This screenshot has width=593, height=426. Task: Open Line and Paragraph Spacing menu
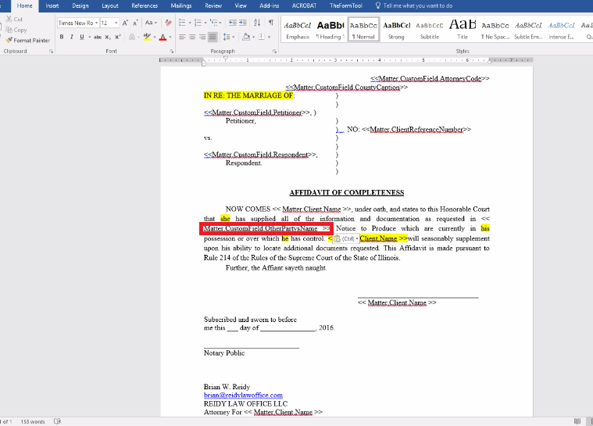228,37
